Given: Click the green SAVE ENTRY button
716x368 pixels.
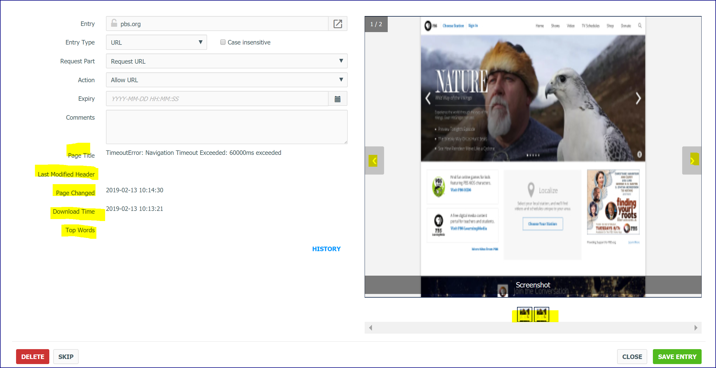Looking at the screenshot, I should 677,357.
